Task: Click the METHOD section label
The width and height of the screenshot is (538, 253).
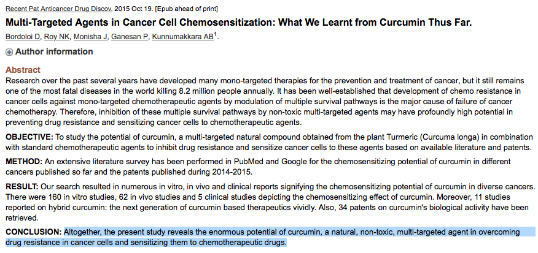Action: point(24,161)
